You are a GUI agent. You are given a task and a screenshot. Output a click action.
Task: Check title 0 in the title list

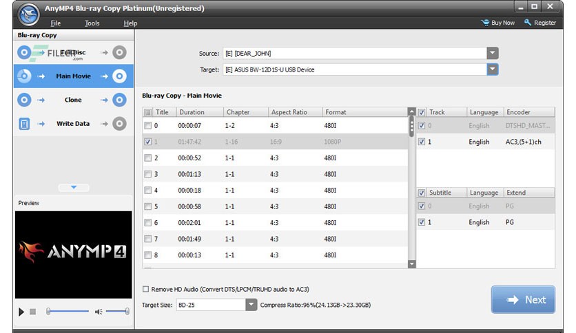[x=147, y=126]
